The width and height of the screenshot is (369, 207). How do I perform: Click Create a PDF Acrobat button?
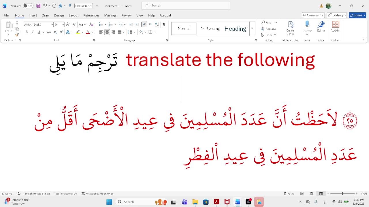coord(290,28)
